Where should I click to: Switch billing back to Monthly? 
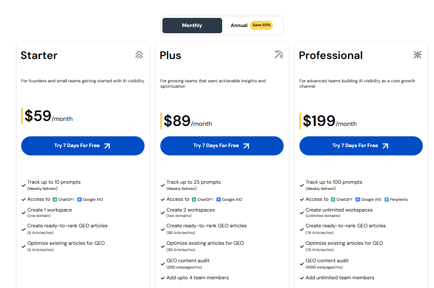coord(192,25)
